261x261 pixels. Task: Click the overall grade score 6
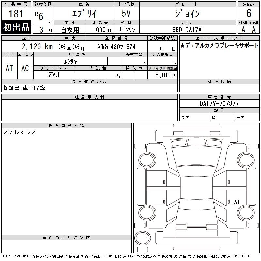click(249, 13)
